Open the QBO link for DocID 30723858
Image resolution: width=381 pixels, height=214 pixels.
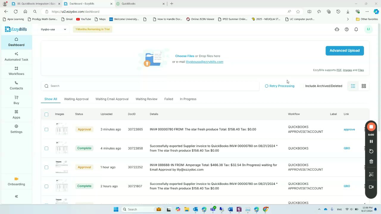click(347, 148)
